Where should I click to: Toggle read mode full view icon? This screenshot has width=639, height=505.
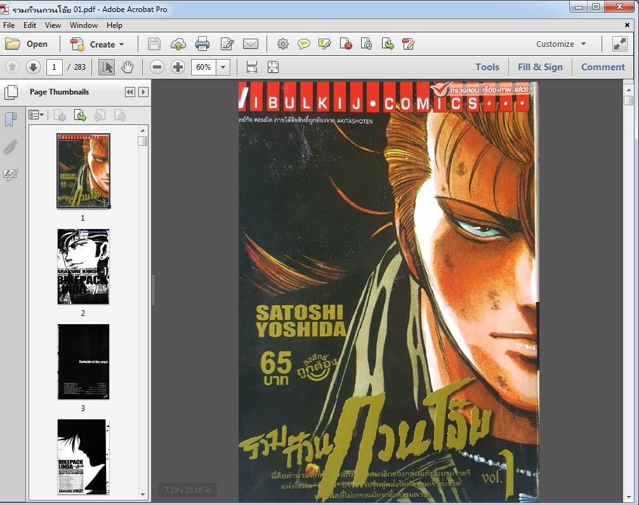619,44
